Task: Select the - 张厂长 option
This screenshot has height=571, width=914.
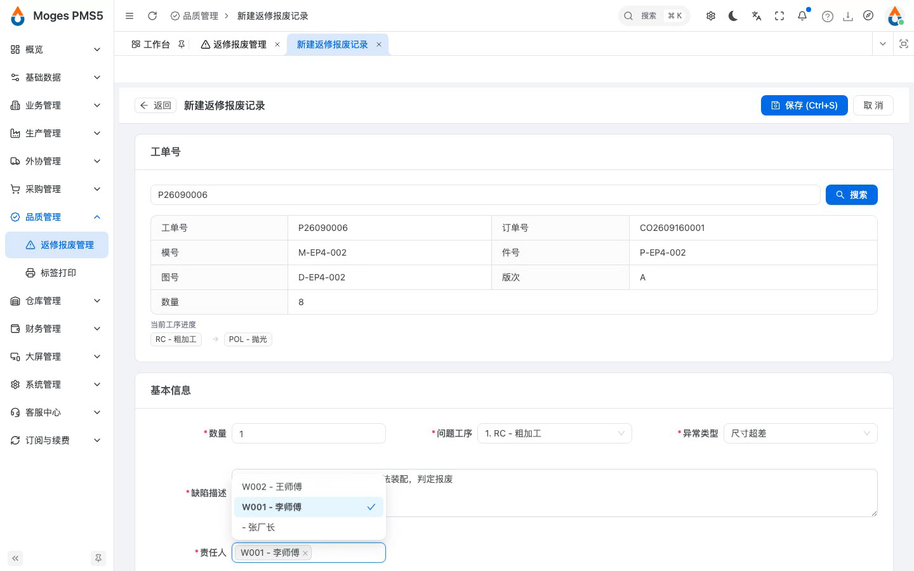Action: point(308,527)
